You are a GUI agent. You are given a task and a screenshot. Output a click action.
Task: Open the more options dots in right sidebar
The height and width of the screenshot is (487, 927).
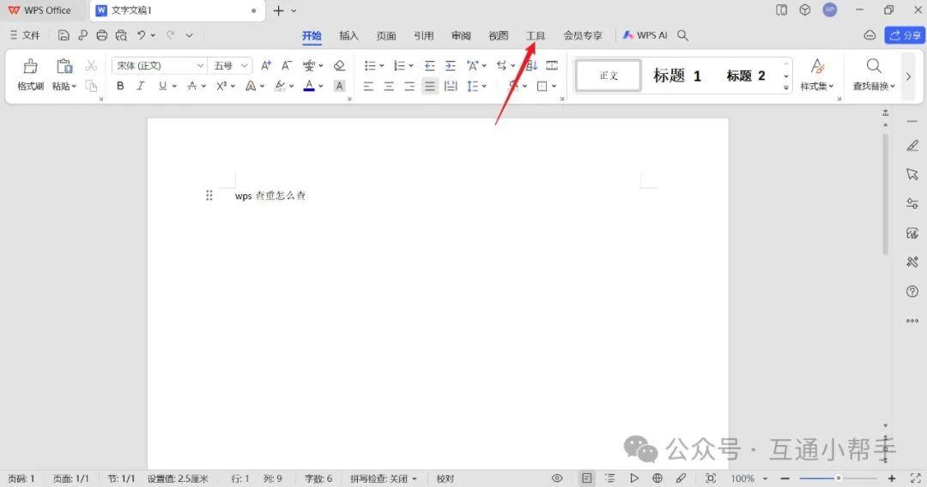tap(912, 320)
